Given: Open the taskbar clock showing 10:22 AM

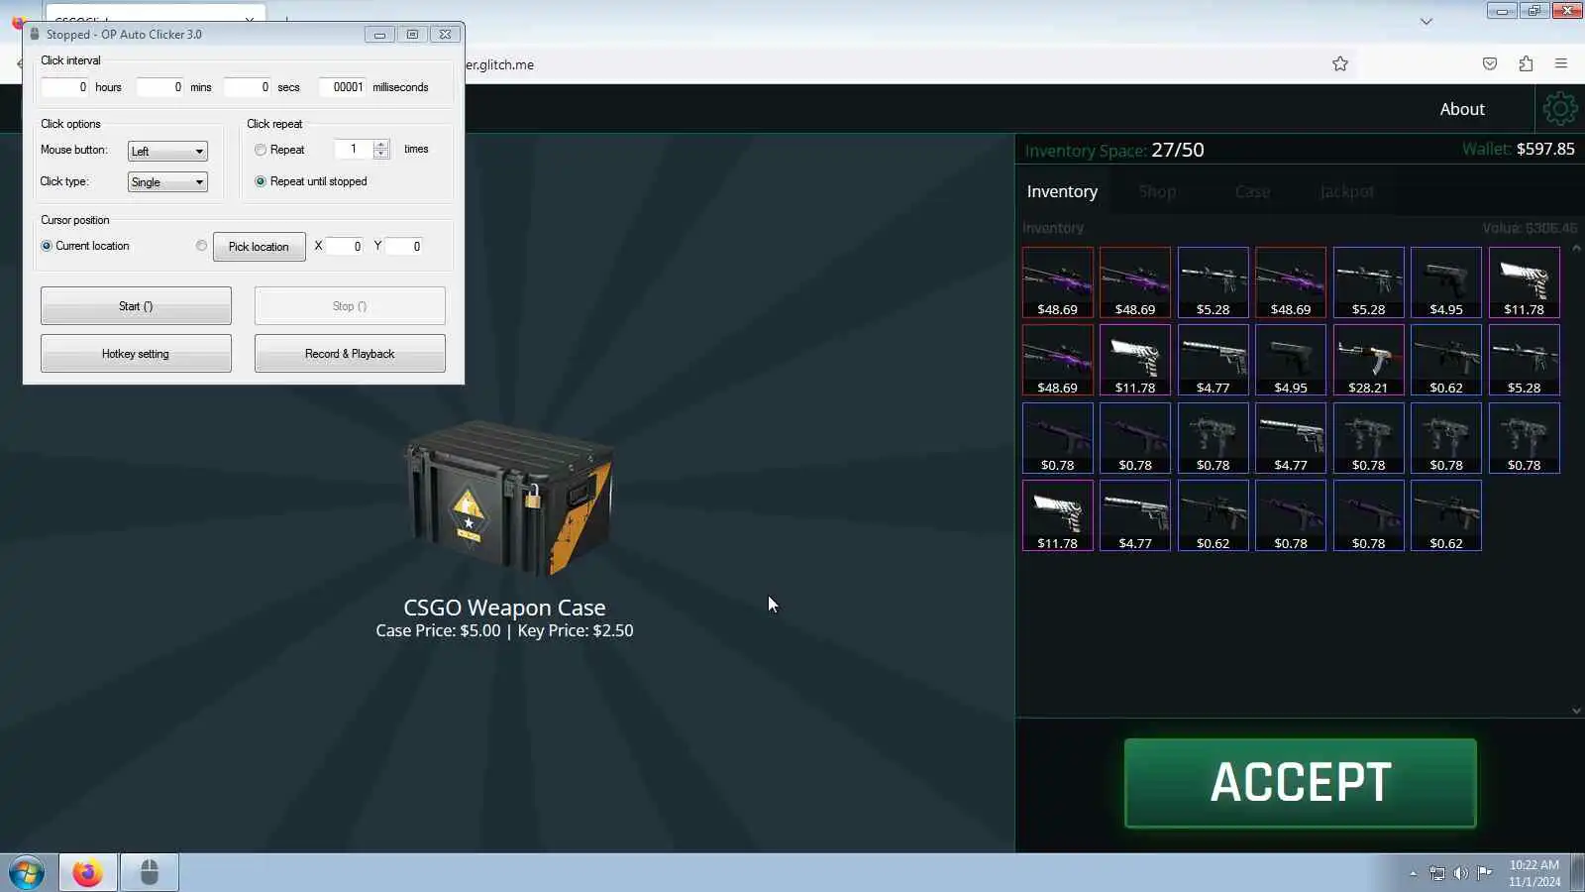Looking at the screenshot, I should coord(1534,873).
